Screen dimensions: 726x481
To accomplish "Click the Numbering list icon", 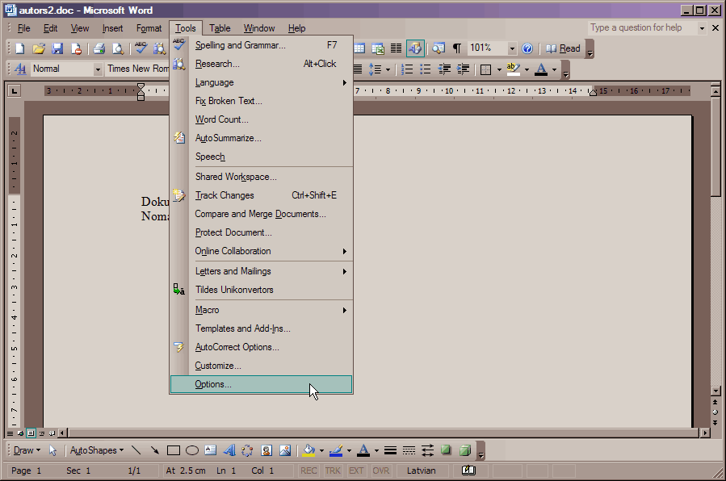I will (407, 69).
